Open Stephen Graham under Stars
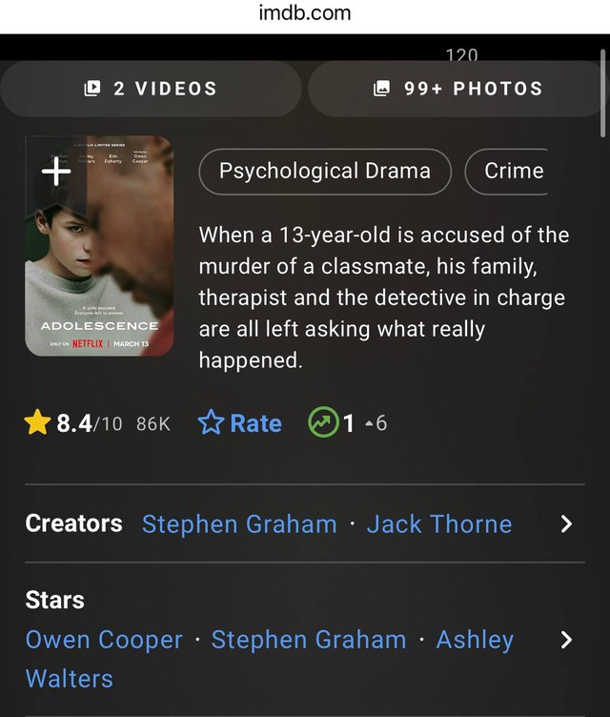The width and height of the screenshot is (610, 717). (309, 640)
